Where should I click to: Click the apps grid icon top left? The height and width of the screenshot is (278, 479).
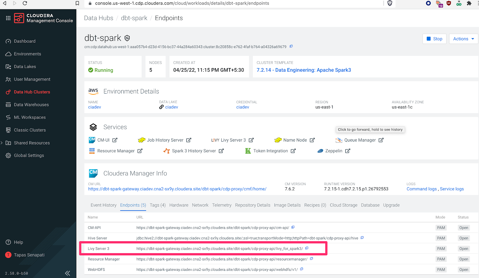point(8,18)
